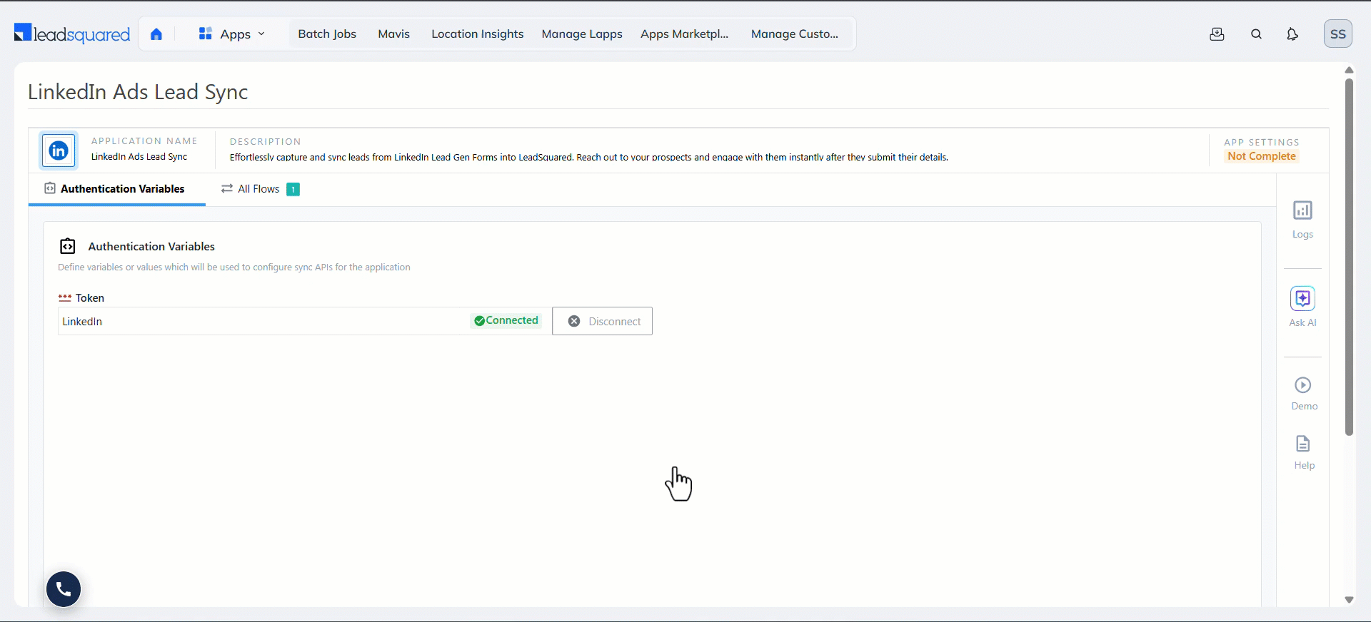1371x622 pixels.
Task: Switch to the All Flows tab
Action: [x=260, y=189]
